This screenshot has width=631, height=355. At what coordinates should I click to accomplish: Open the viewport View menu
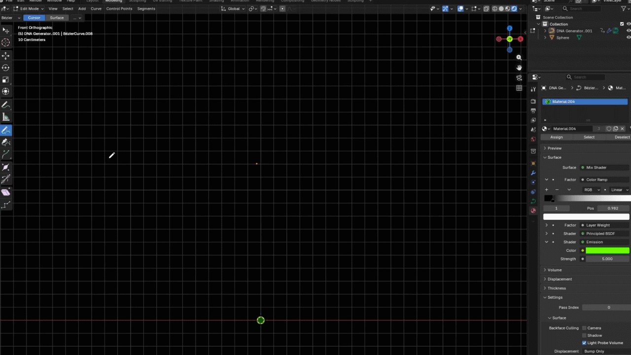[53, 8]
